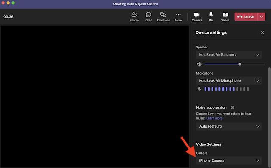The width and height of the screenshot is (271, 168).
Task: Open the Learn more link
Action: click(214, 118)
